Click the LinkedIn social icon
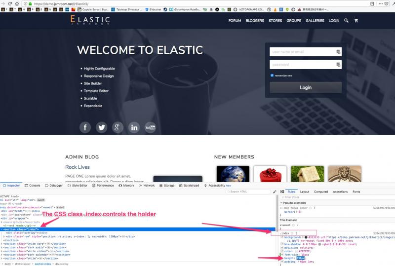 134,127
